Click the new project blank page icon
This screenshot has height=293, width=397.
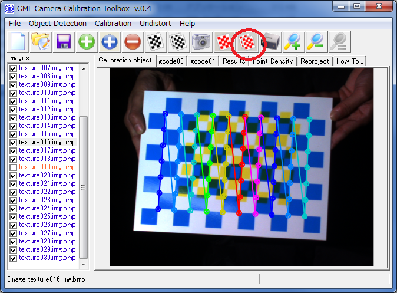(x=18, y=41)
